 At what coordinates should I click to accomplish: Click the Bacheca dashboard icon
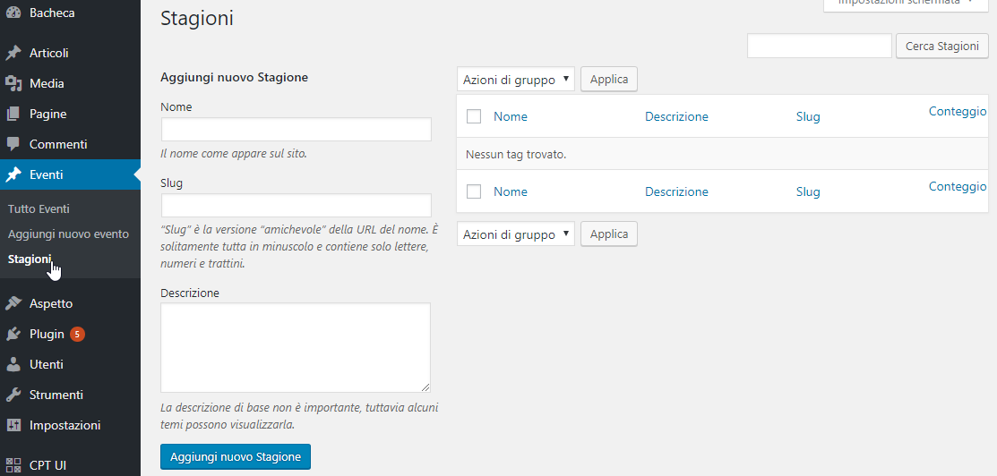point(13,13)
